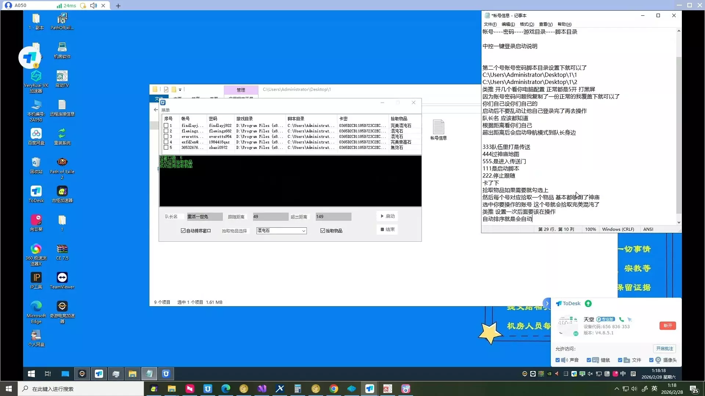Image resolution: width=705 pixels, height=396 pixels.
Task: Uncheck the 拾取物品 checkbox
Action: (x=323, y=231)
